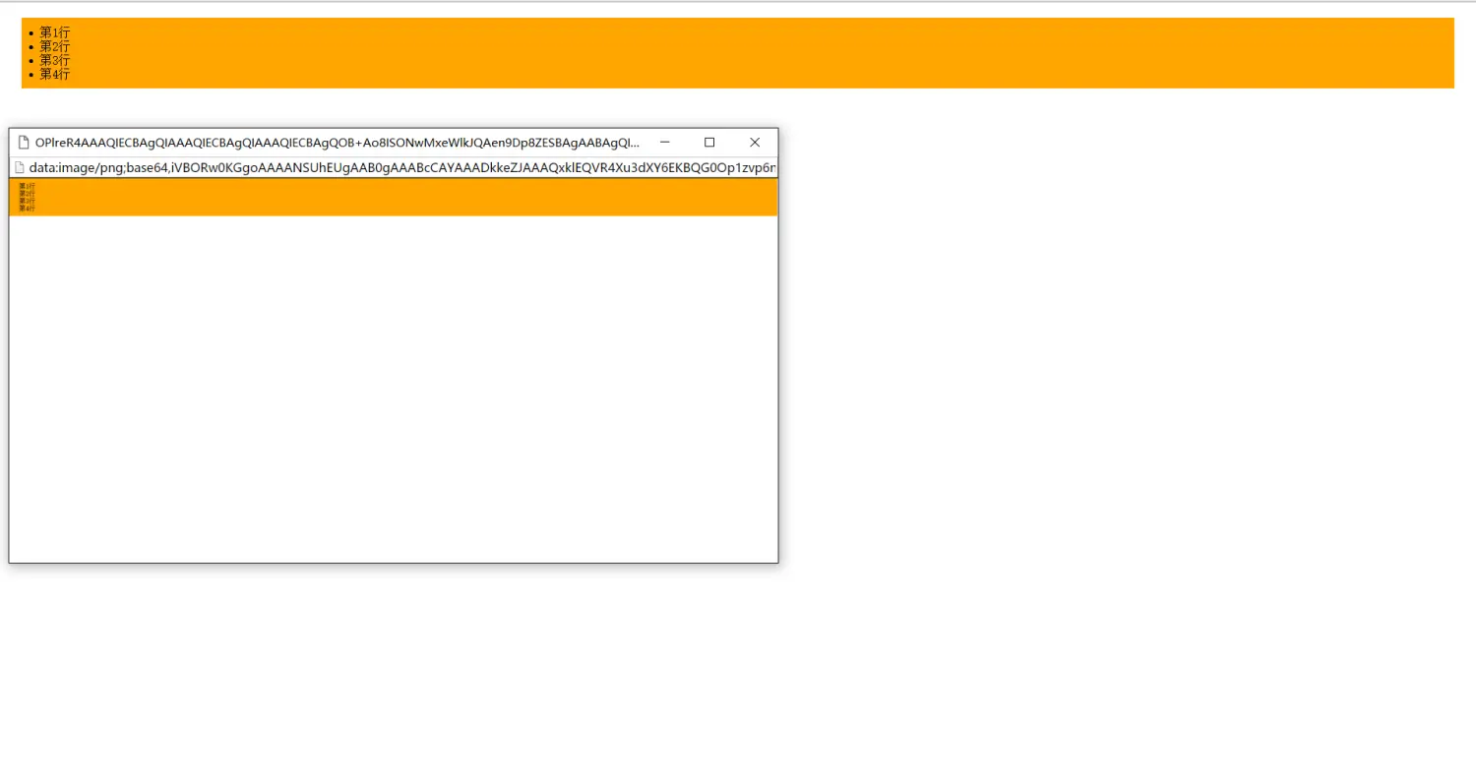Click the list item 第4行 in main page

coord(55,74)
